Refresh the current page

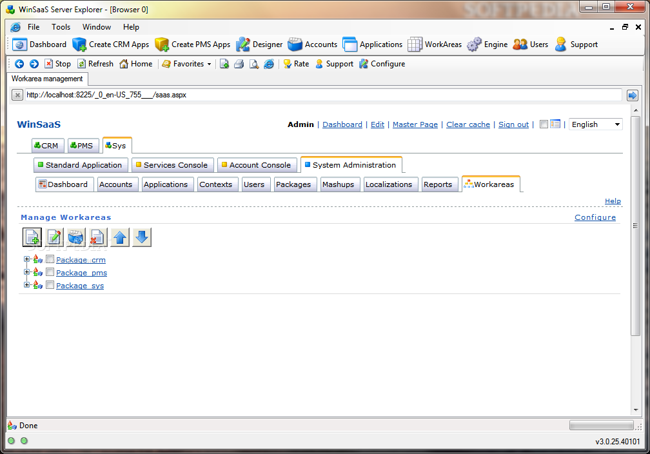click(x=95, y=64)
